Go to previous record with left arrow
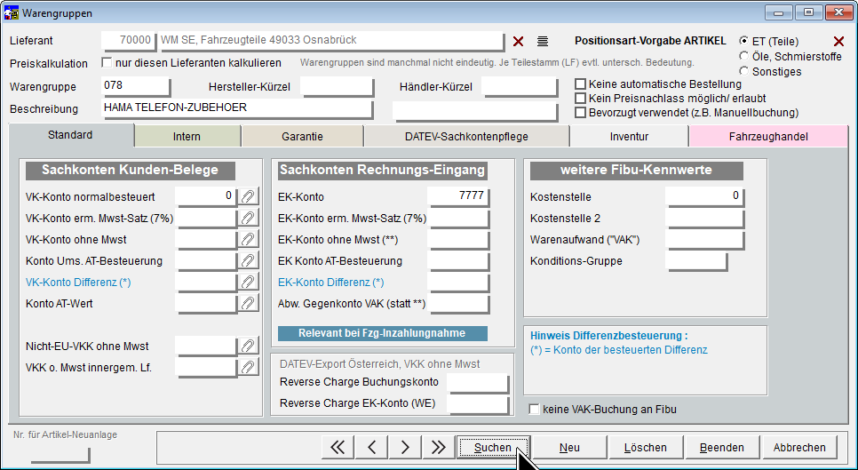The height and width of the screenshot is (470, 858). click(x=372, y=448)
